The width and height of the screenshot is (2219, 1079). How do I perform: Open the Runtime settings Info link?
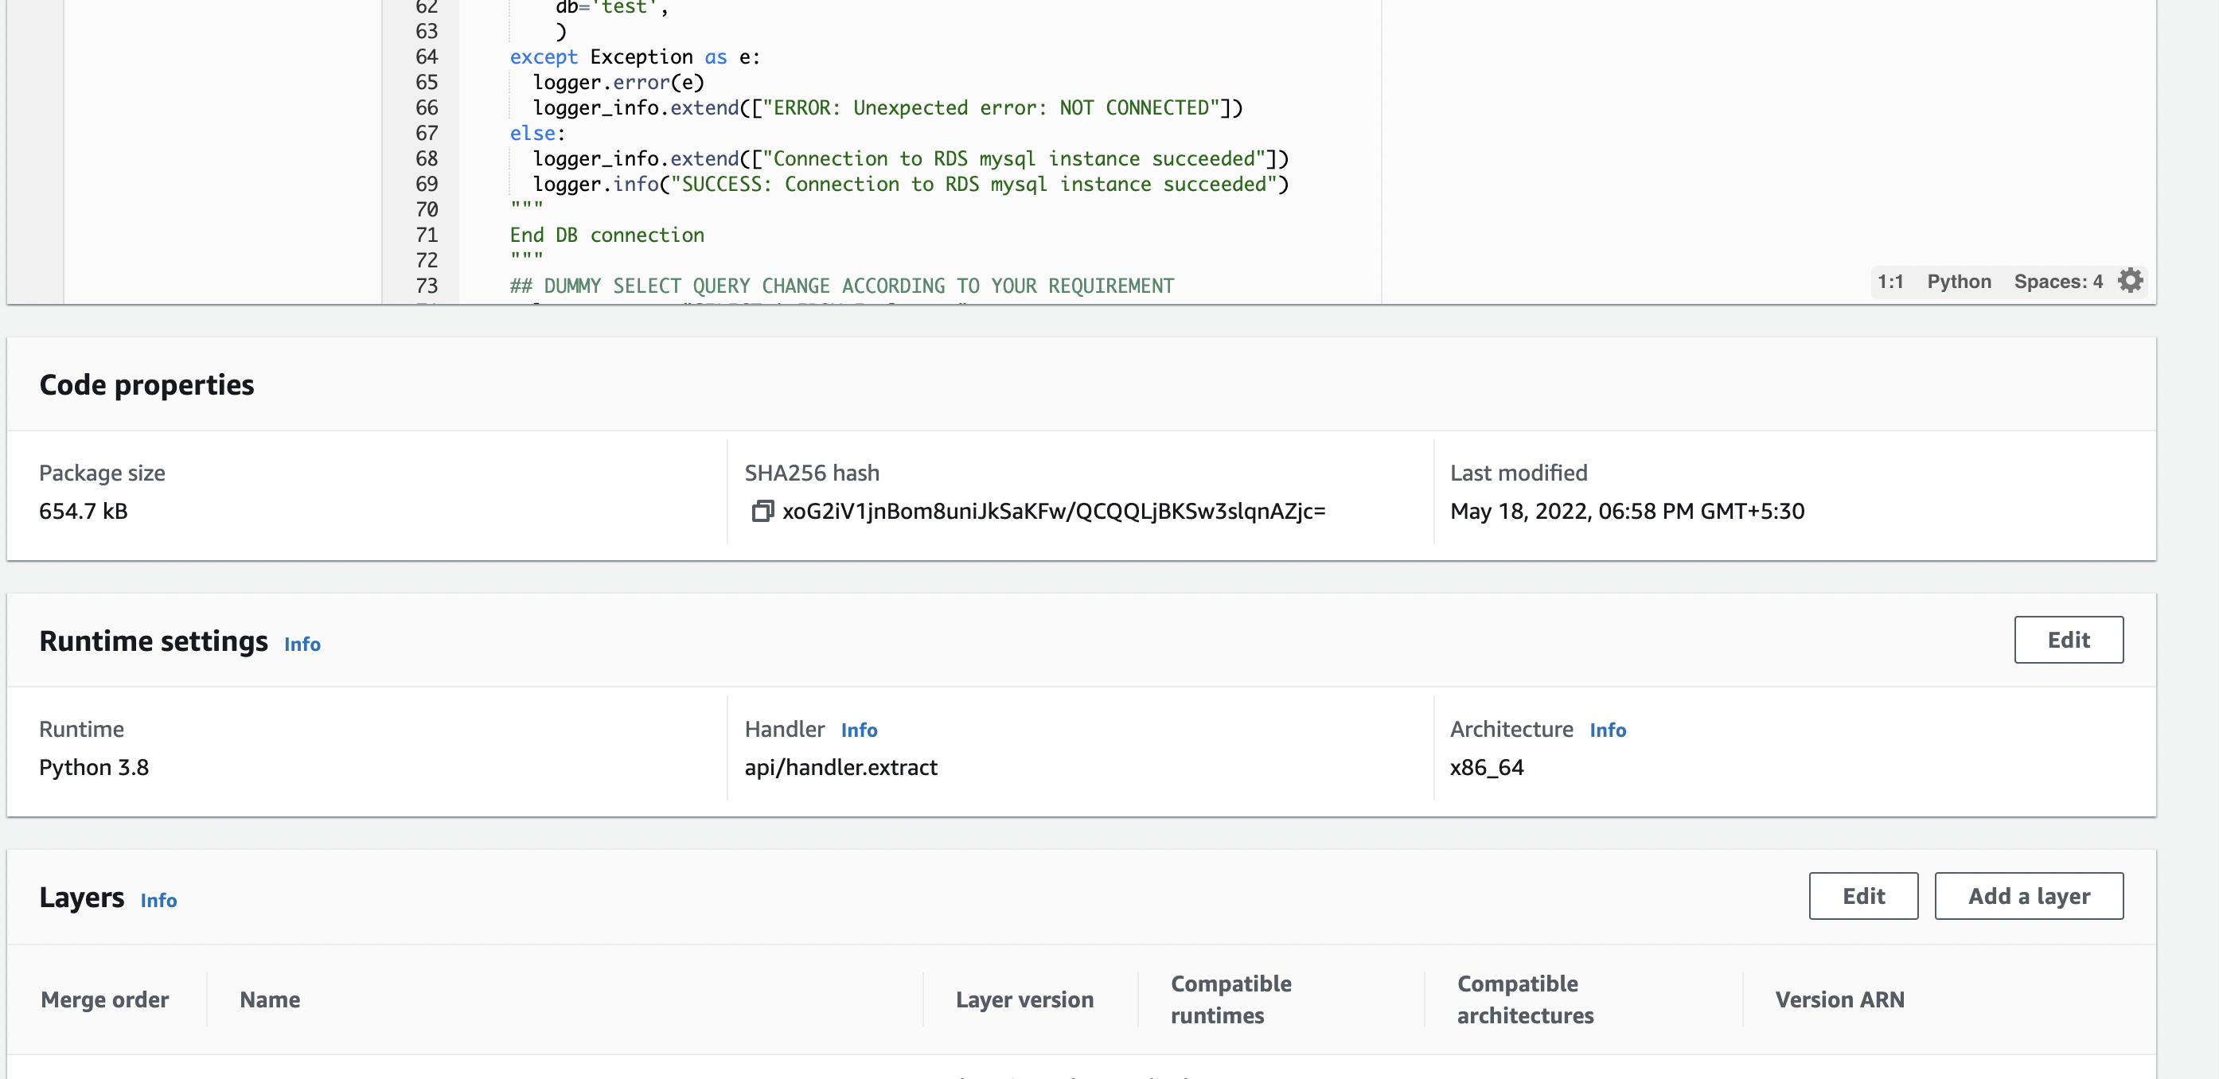click(302, 644)
